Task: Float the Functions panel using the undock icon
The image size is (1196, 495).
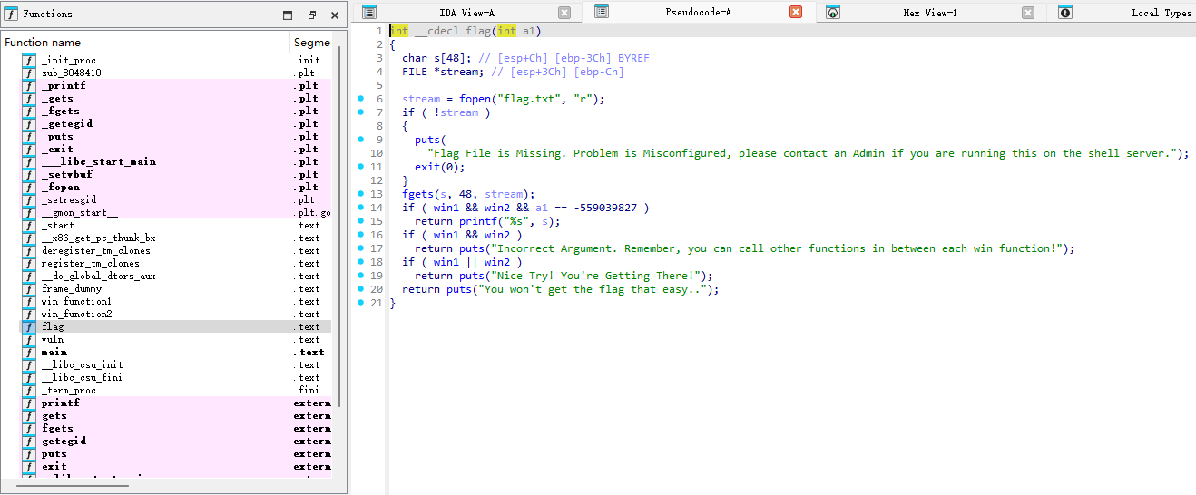Action: point(311,15)
